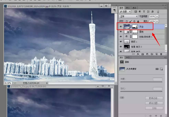The image size is (169, 117).
Task: Hide the 背景 拷贝 2 layer
Action: (x=121, y=47)
